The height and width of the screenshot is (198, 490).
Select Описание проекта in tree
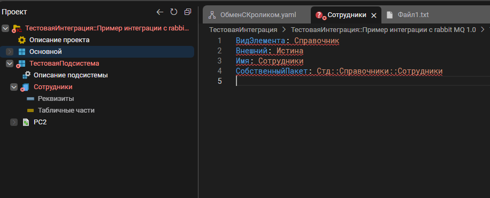59,40
